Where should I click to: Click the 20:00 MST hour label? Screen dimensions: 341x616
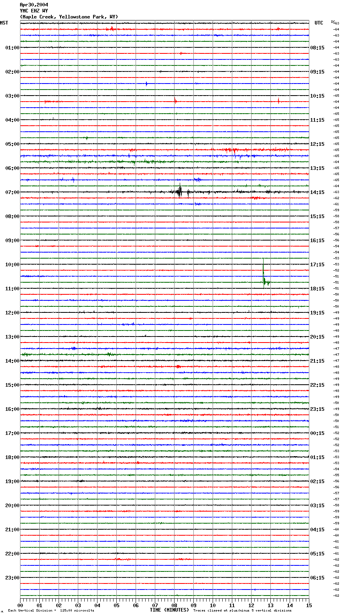(12, 505)
